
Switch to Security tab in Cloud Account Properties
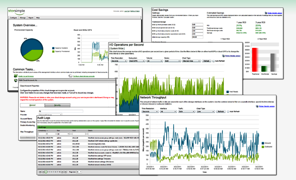pyautogui.click(x=57, y=105)
